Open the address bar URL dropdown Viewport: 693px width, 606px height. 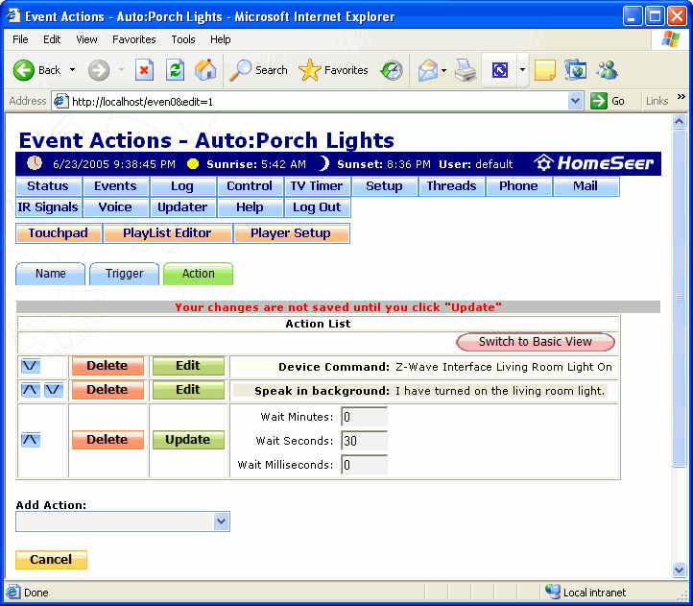[x=575, y=101]
